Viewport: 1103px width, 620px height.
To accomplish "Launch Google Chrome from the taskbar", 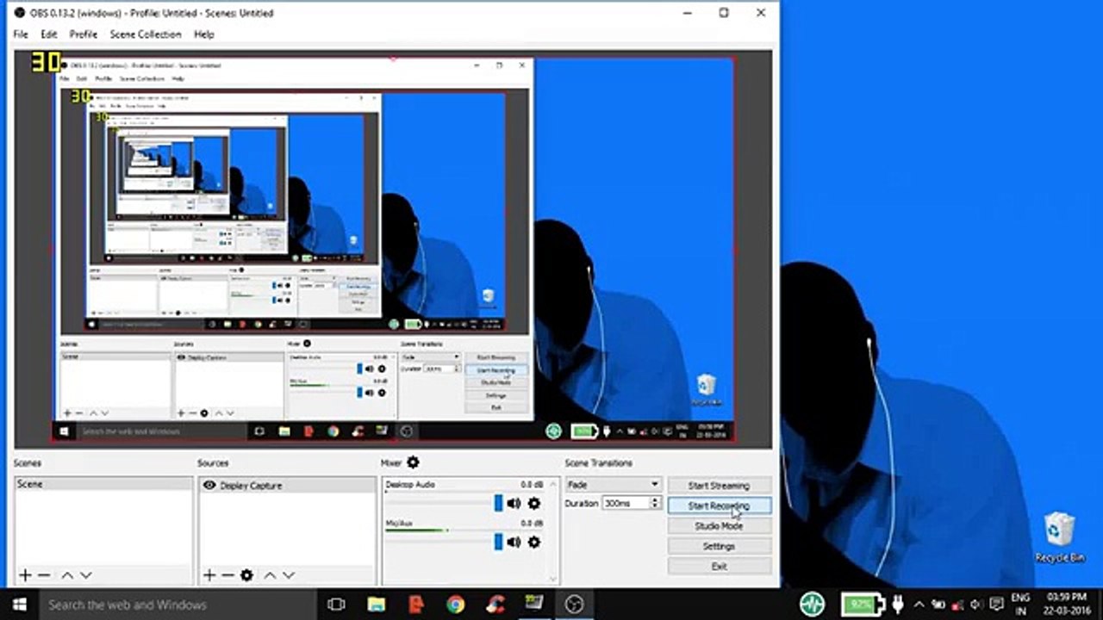I will 456,604.
